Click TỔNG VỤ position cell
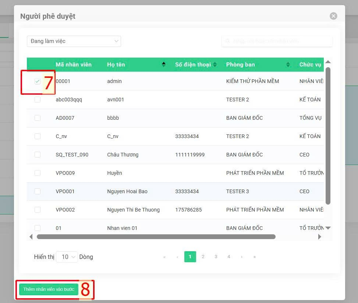The width and height of the screenshot is (358, 303). [x=310, y=118]
